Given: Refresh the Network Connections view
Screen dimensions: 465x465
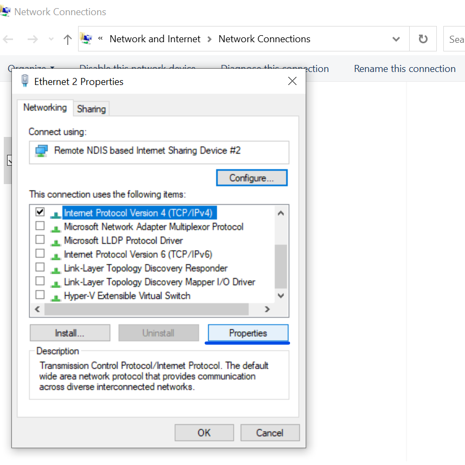Looking at the screenshot, I should click(423, 39).
